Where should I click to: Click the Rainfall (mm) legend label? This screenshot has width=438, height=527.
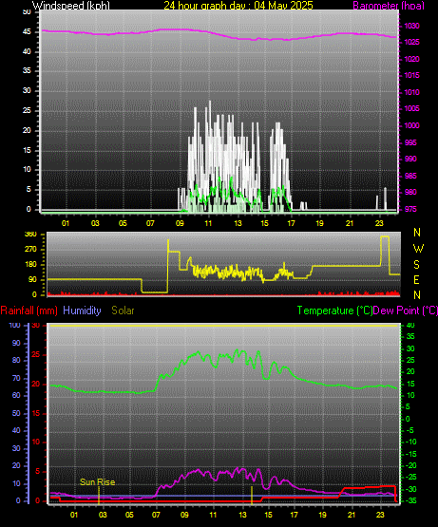[29, 311]
